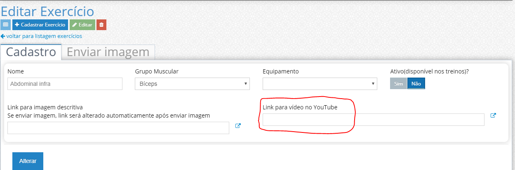
Task: Expand the Grupo Muscular dropdown
Action: tap(192, 84)
